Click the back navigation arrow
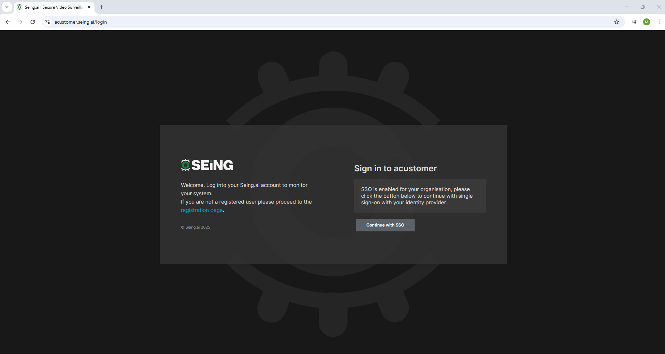Viewport: 665px width, 354px height. point(7,22)
